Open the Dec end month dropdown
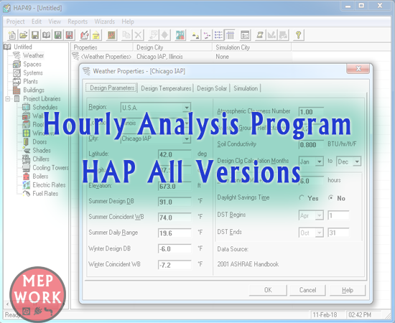Viewport: 395px width, 323px height. (357, 161)
